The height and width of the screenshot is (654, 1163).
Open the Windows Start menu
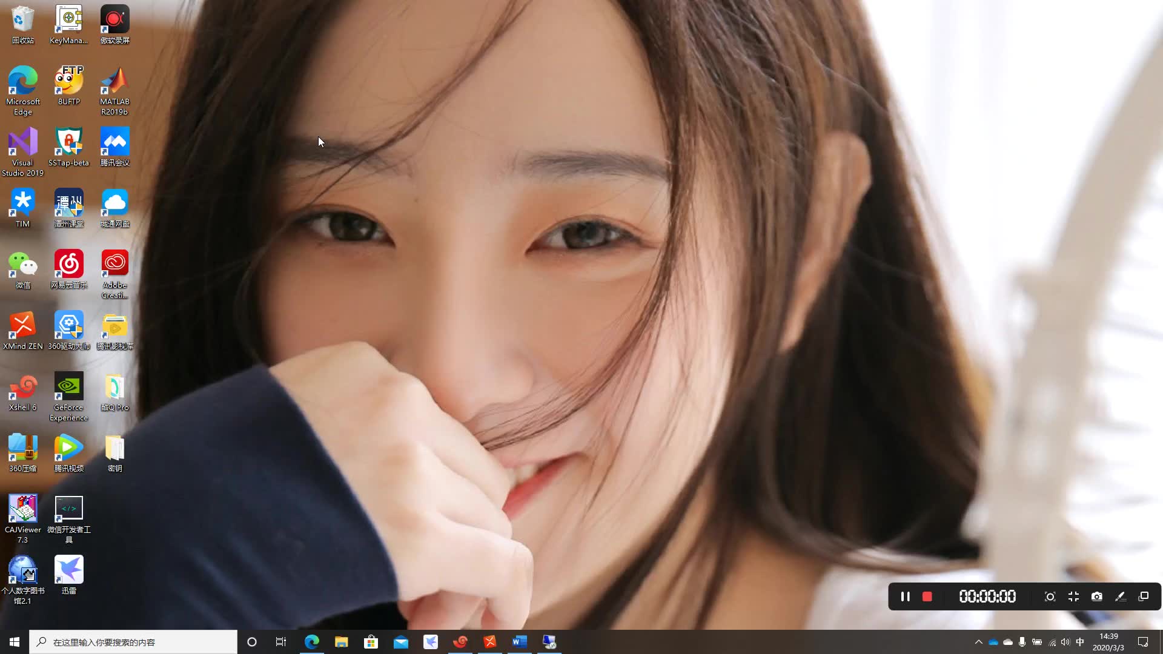pos(15,642)
